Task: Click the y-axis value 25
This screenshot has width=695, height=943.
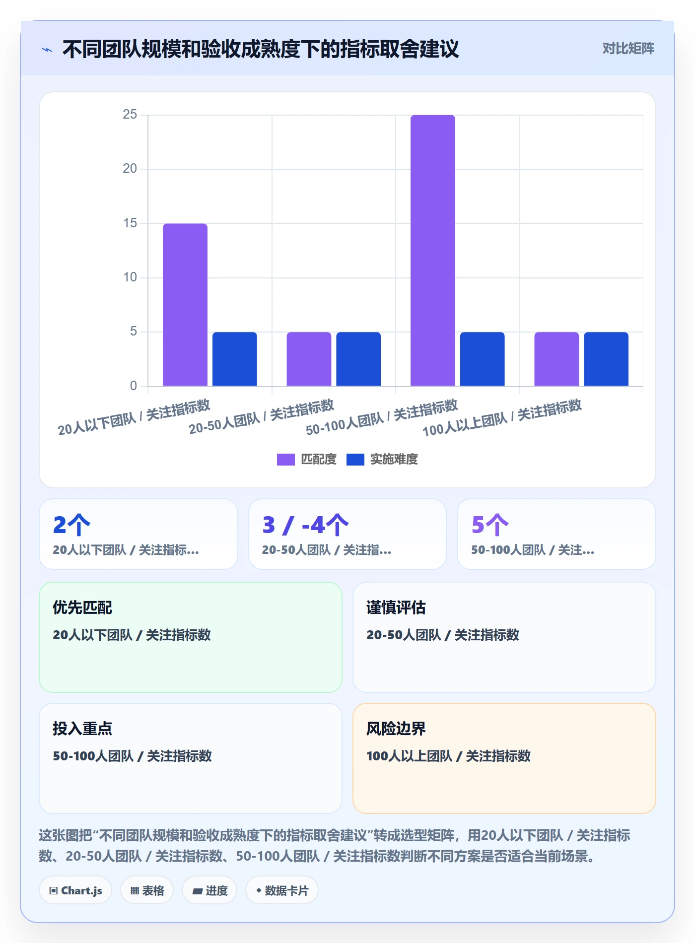Action: tap(130, 115)
